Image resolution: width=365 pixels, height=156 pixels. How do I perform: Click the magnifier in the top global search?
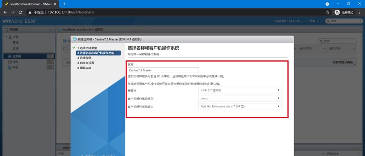[x=328, y=21]
